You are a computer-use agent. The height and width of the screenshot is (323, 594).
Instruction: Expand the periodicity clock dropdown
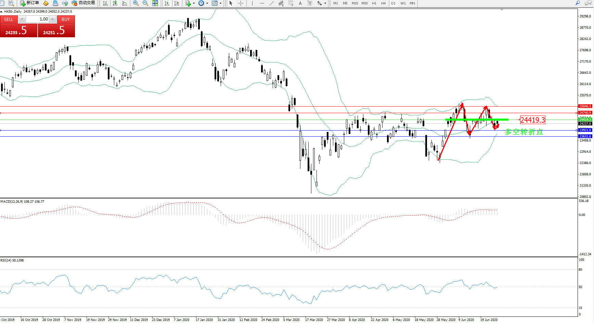207,3
